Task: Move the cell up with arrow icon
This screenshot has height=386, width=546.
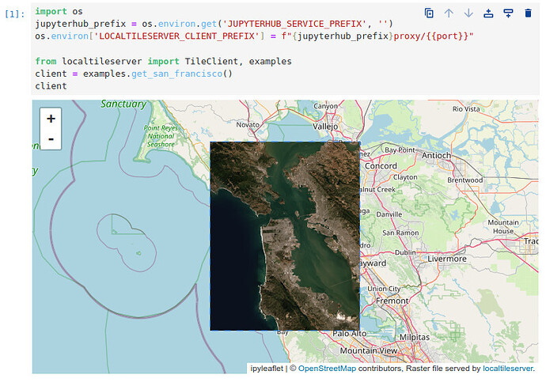Action: [x=449, y=13]
